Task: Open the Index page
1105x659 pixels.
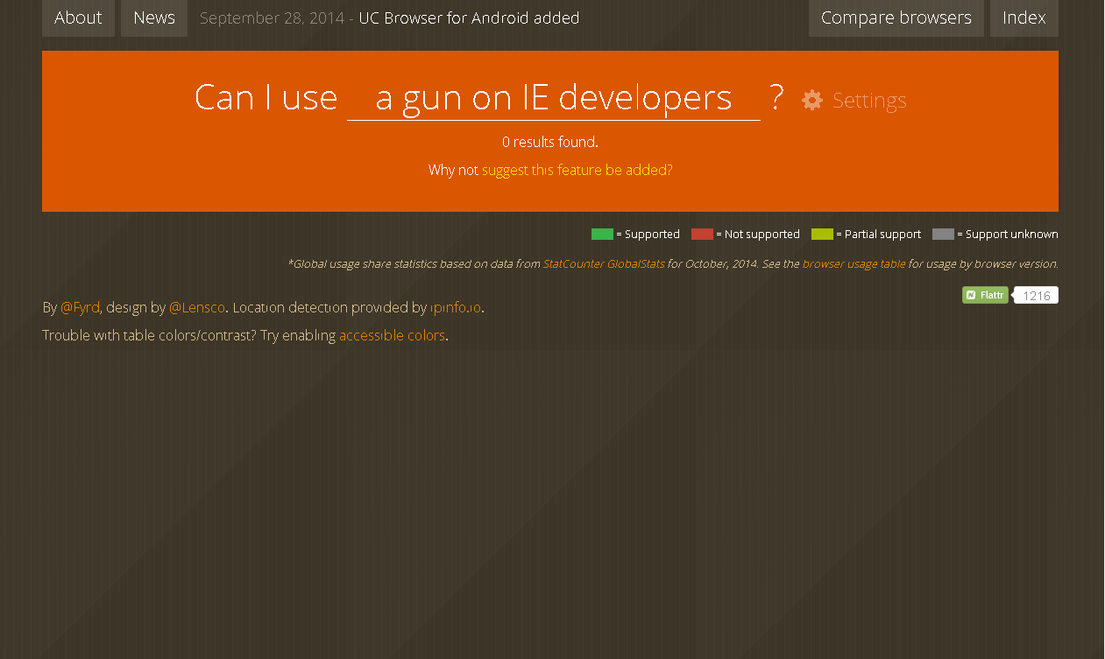Action: point(1024,18)
